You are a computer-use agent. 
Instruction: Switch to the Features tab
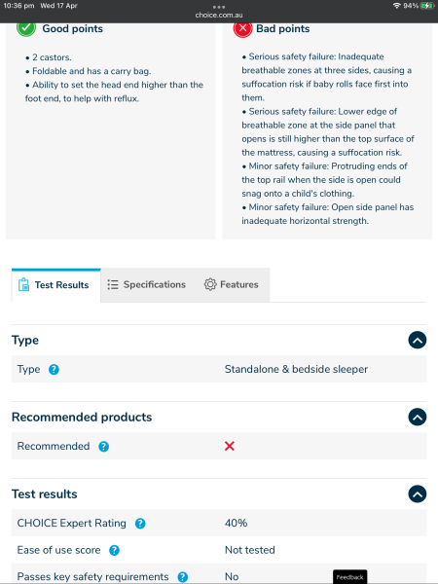point(232,284)
